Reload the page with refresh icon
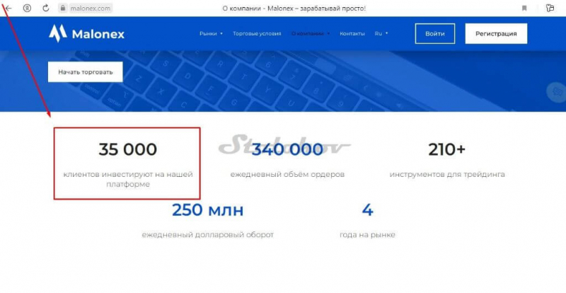This screenshot has width=566, height=293. [45, 8]
